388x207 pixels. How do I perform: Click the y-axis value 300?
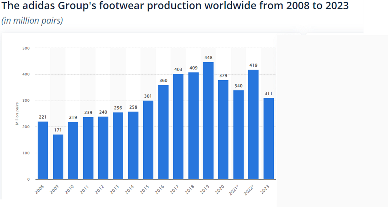[x=27, y=101]
